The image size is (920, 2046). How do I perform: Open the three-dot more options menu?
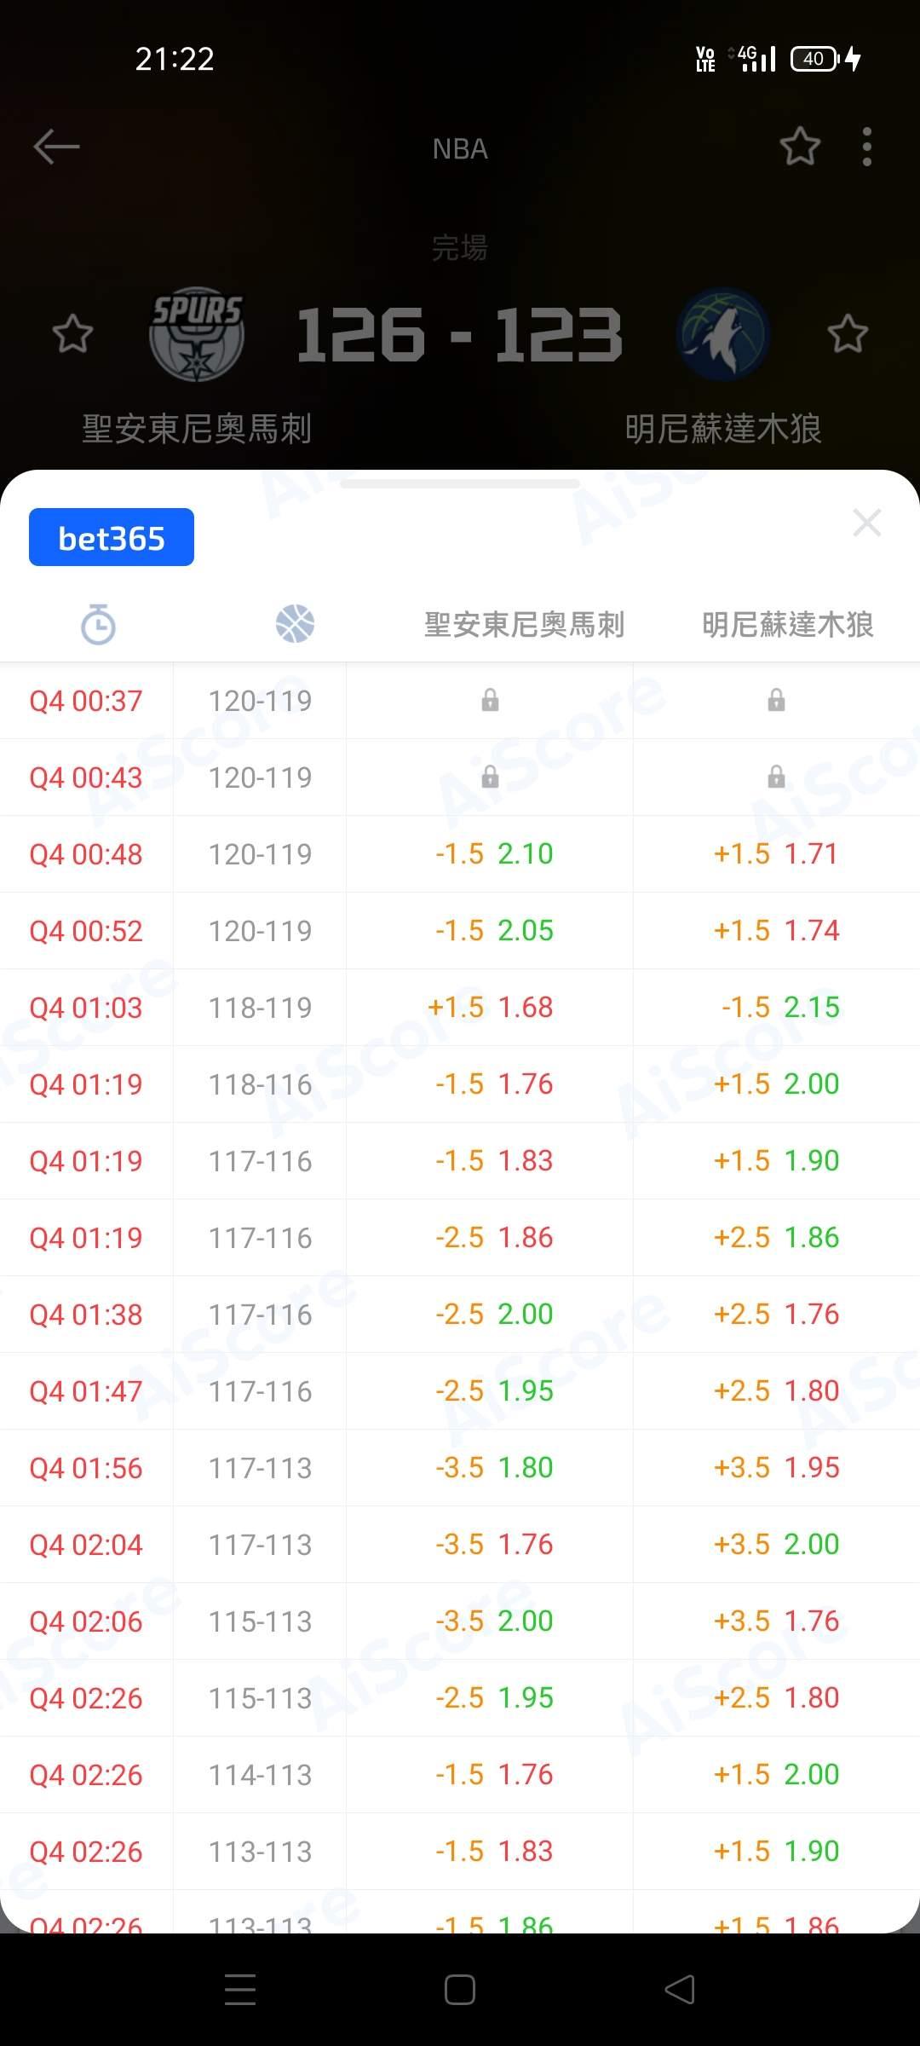coord(866,147)
